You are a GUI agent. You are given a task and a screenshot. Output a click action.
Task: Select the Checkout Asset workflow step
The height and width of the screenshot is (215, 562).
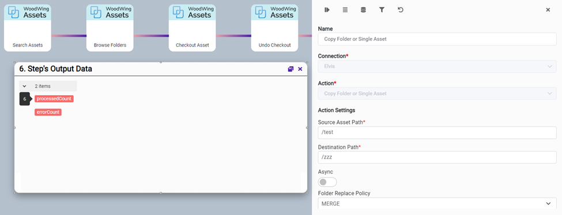tap(193, 28)
